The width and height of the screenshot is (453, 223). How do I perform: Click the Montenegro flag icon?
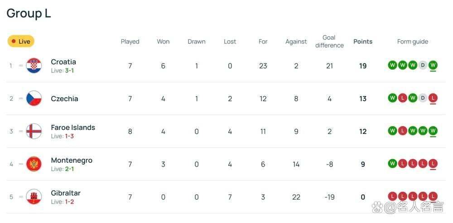click(x=34, y=164)
